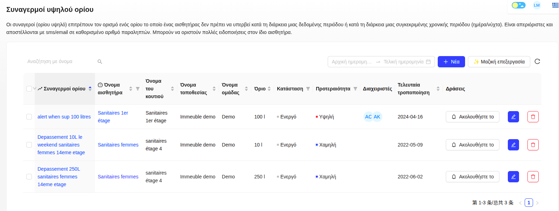The height and width of the screenshot is (211, 559).
Task: Open Sanitaires 1er étage sensor link
Action: tap(113, 117)
